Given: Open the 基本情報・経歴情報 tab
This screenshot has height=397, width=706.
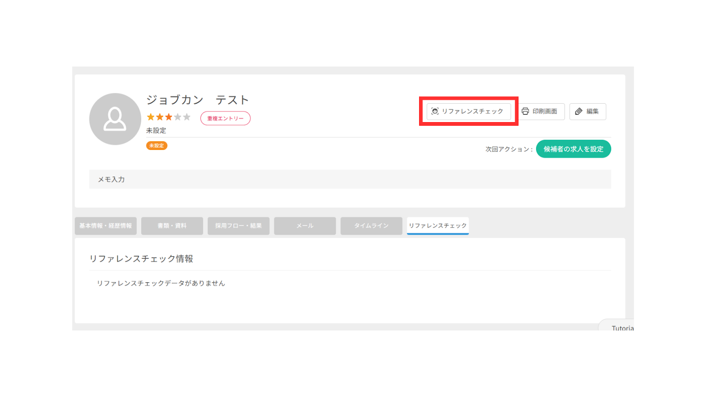Looking at the screenshot, I should coord(105,226).
